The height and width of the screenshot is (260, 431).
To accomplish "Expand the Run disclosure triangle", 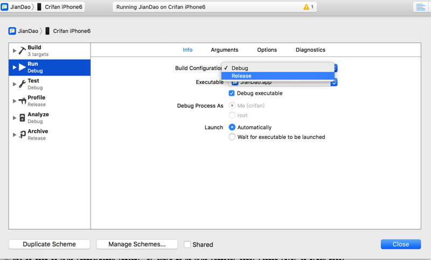I will [x=15, y=67].
